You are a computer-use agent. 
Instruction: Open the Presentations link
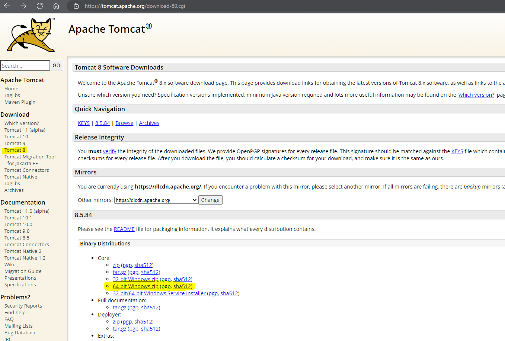[20, 278]
